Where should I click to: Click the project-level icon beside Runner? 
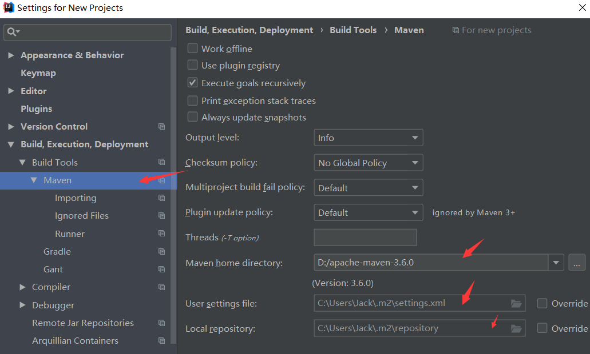(x=162, y=234)
